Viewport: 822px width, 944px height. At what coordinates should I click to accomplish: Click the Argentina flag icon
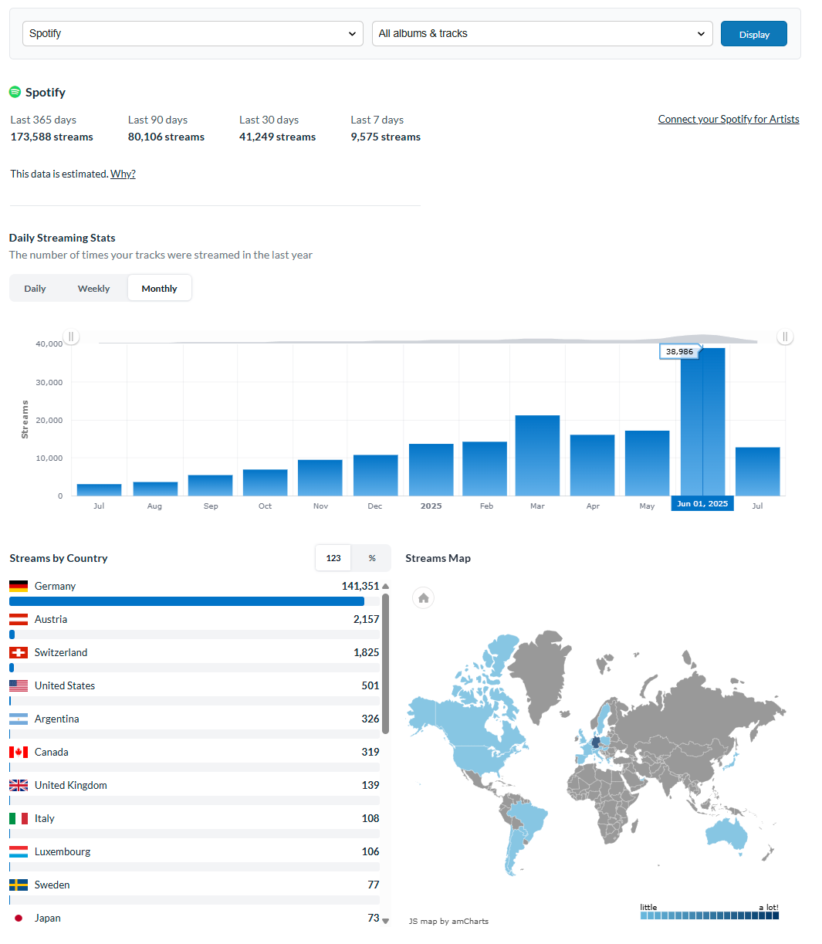pos(19,719)
